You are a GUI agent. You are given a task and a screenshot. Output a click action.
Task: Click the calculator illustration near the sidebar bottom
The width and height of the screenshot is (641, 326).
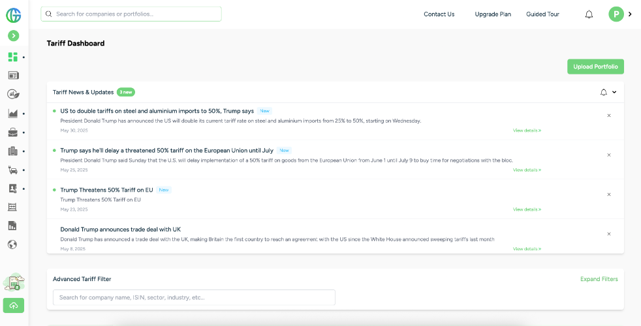coord(14,282)
